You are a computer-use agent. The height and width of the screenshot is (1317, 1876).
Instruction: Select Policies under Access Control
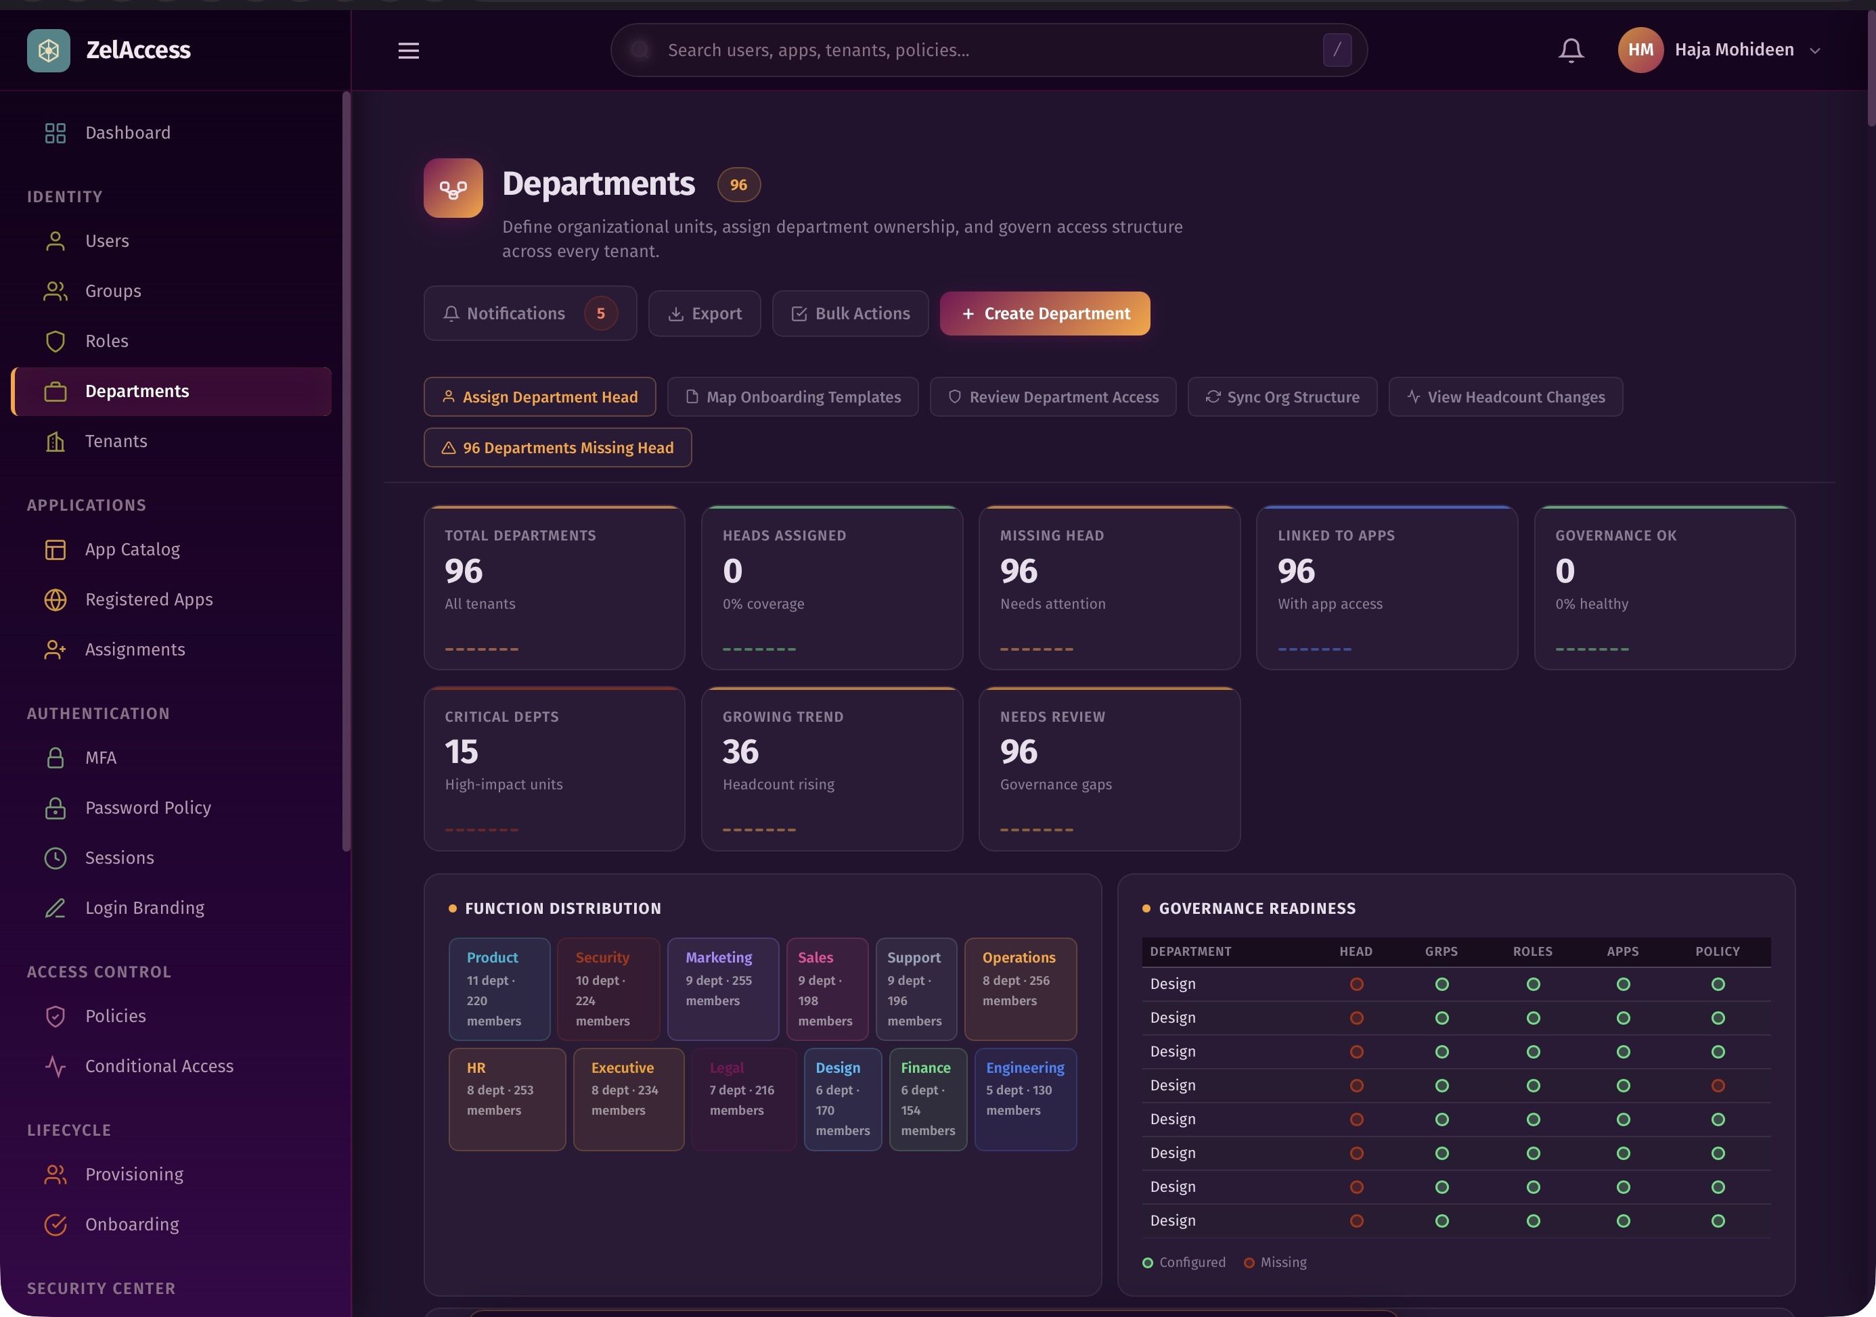[117, 1016]
